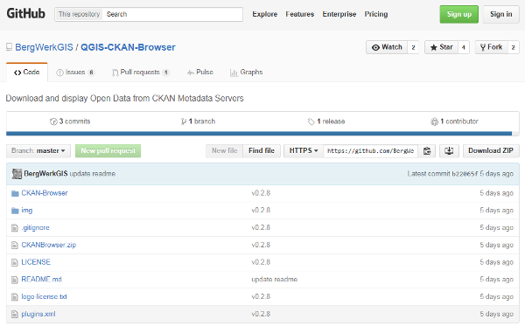View the 1 branch
The width and height of the screenshot is (525, 326).
click(x=199, y=121)
